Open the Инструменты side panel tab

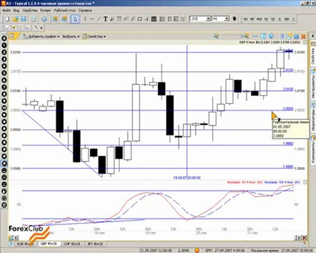click(313, 84)
